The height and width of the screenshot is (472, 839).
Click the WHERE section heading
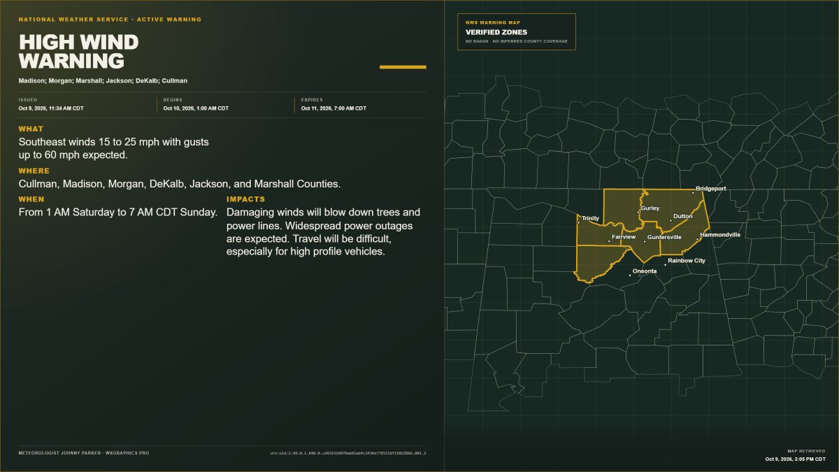click(34, 171)
